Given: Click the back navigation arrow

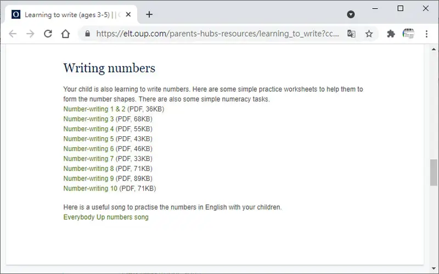Looking at the screenshot, I should pos(13,34).
